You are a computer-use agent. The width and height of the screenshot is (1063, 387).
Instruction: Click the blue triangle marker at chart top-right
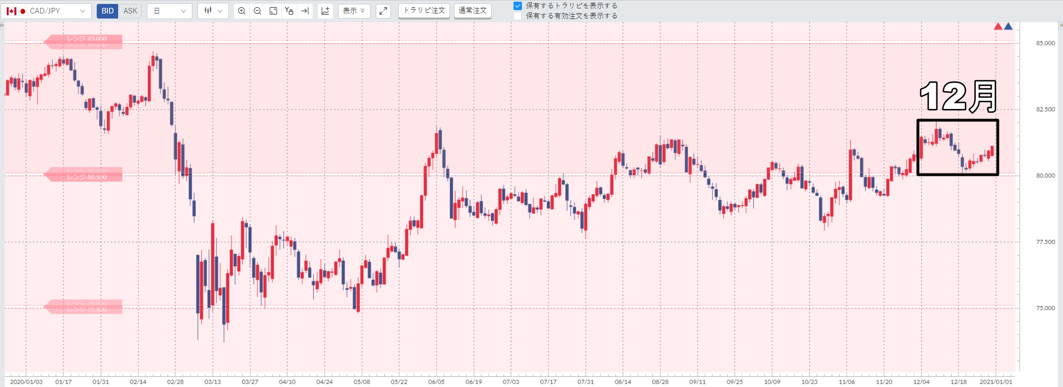coord(1008,26)
